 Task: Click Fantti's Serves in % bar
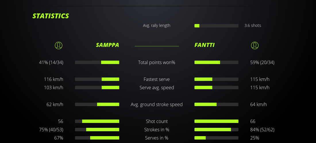coord(216,138)
